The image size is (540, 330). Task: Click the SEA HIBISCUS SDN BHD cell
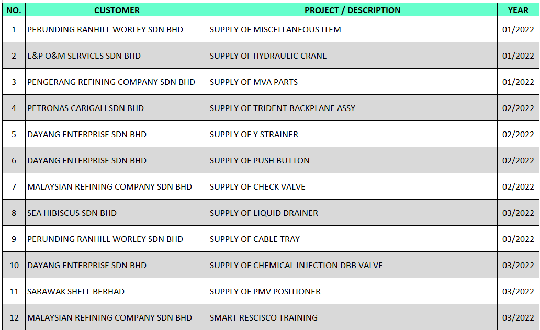72,213
